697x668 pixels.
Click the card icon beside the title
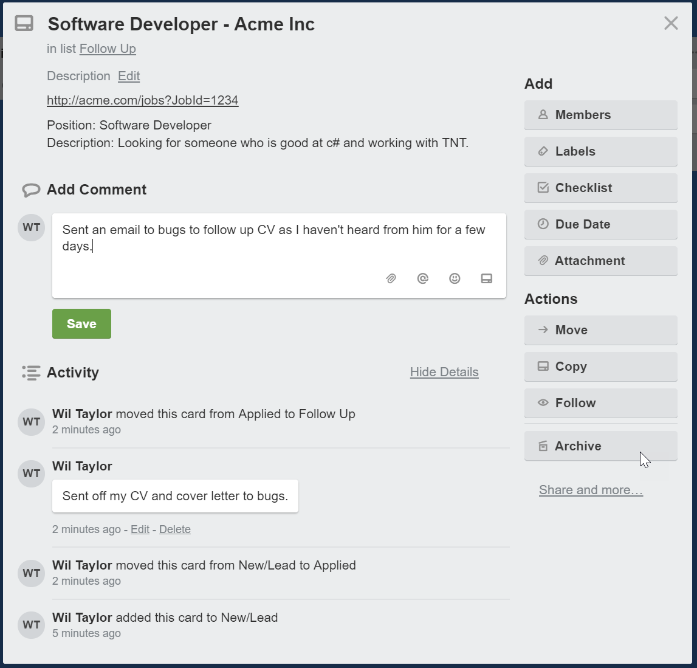tap(24, 24)
